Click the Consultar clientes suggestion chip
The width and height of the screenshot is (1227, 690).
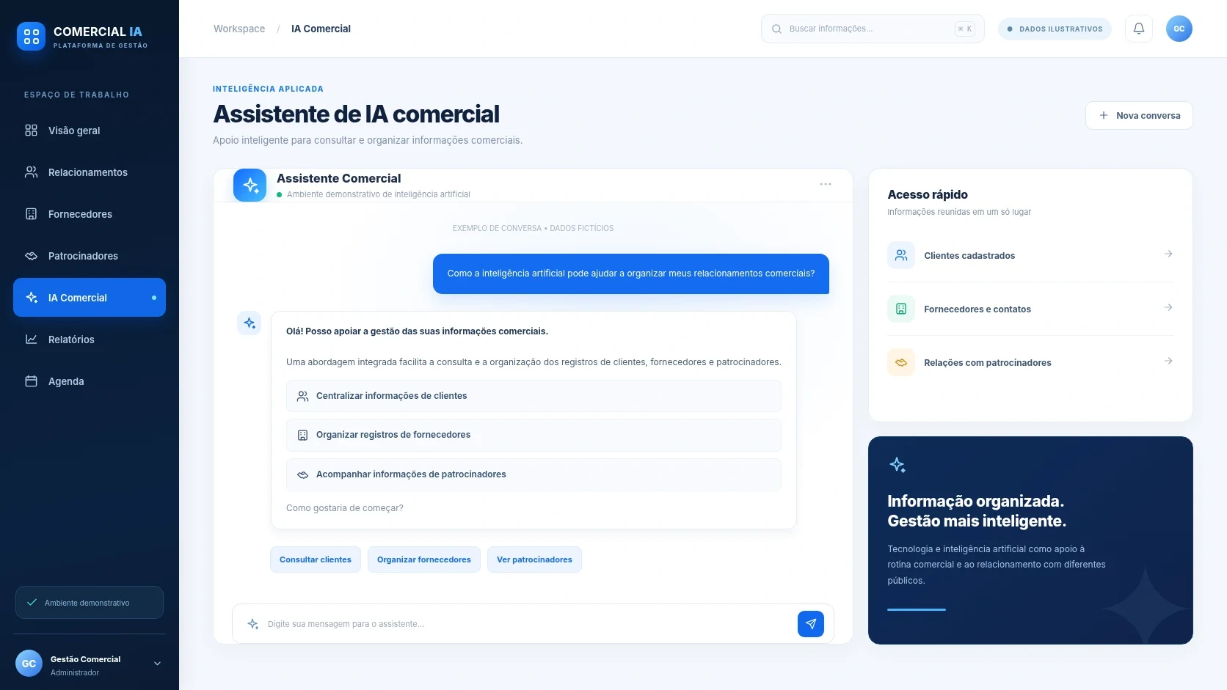pyautogui.click(x=316, y=559)
